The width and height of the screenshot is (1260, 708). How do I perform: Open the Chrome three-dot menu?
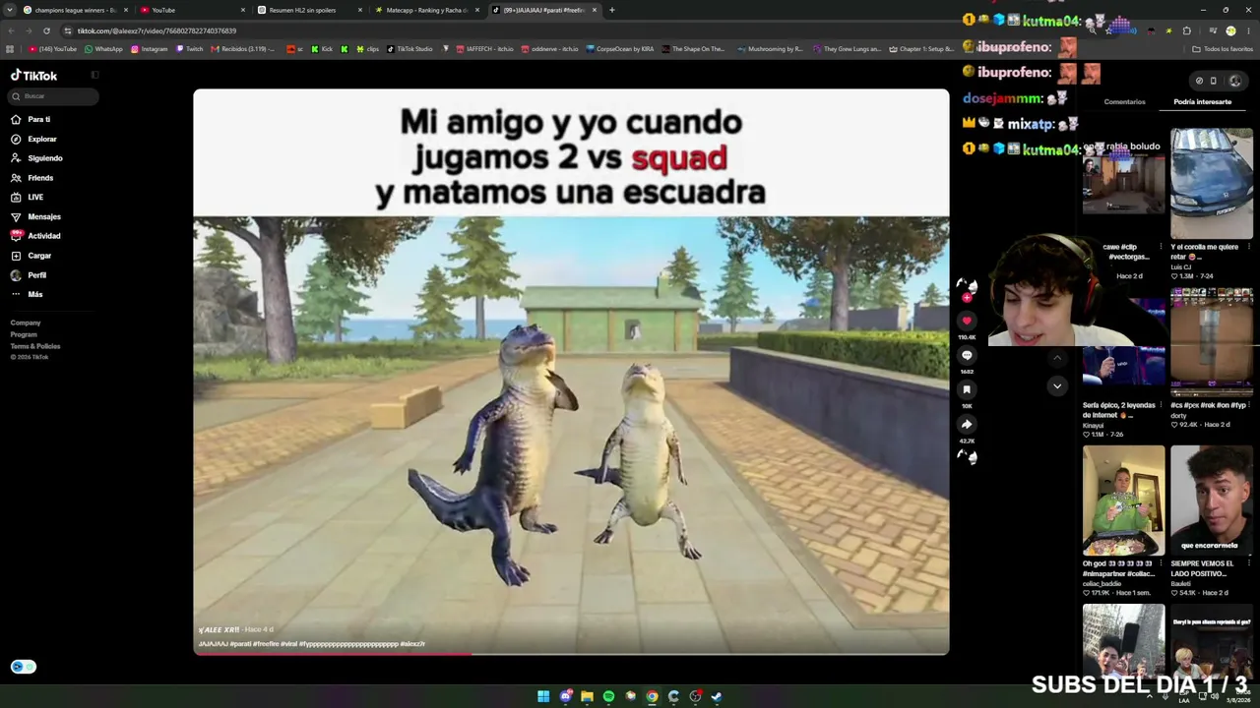1249,30
